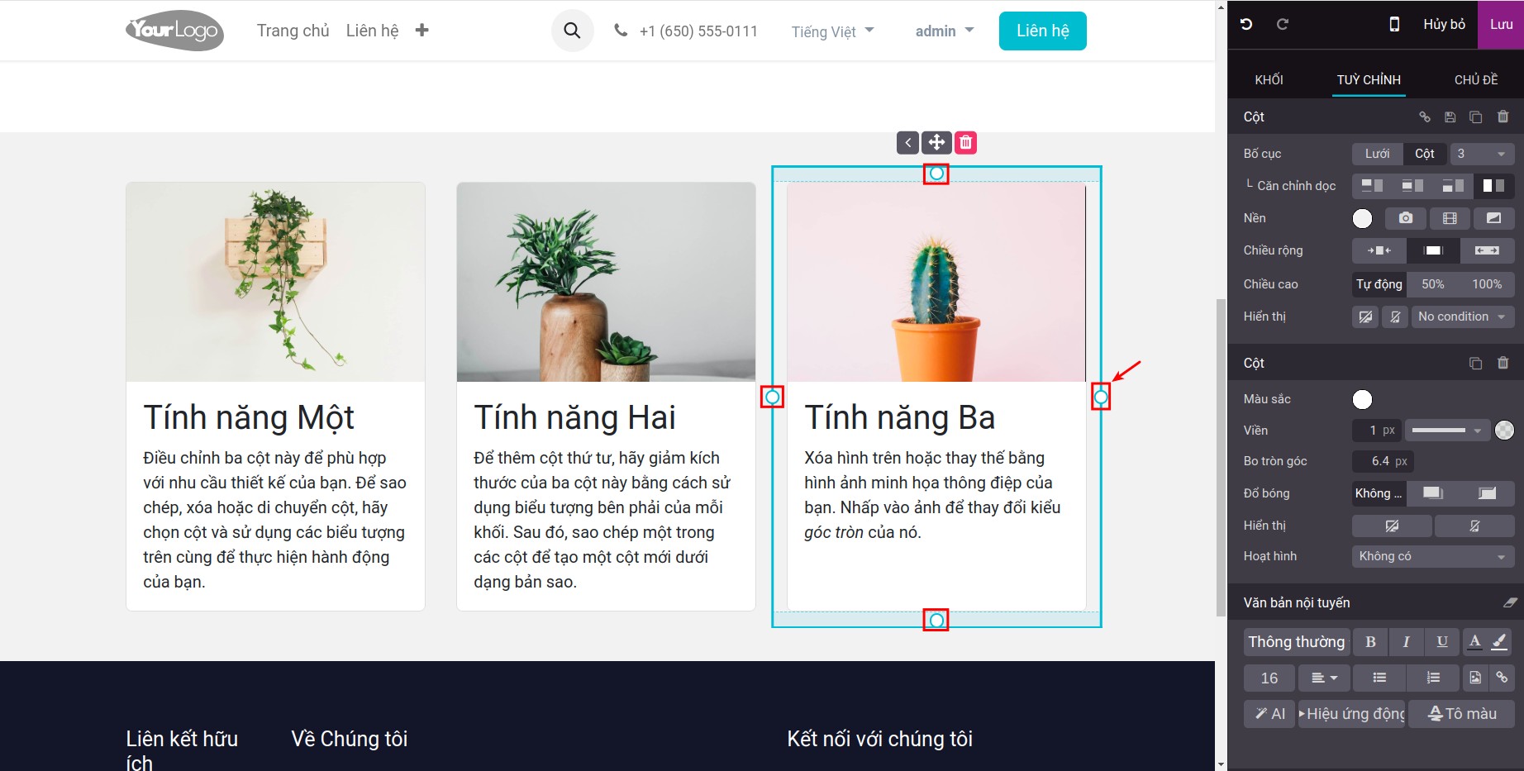
Task: Toggle italic formatting
Action: [x=1406, y=642]
